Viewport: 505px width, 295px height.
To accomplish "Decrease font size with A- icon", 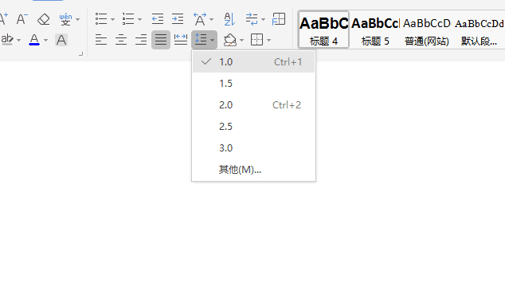I will pos(22,19).
